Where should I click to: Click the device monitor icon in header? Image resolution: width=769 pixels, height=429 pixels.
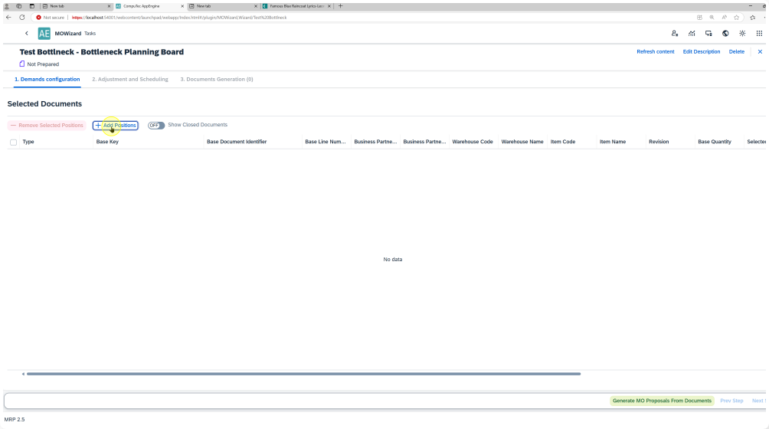click(708, 34)
